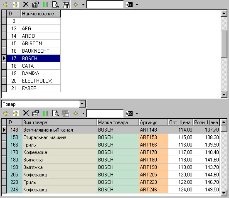Expand the arrow next to top abc icon
The image size is (229, 198).
click(137, 5)
